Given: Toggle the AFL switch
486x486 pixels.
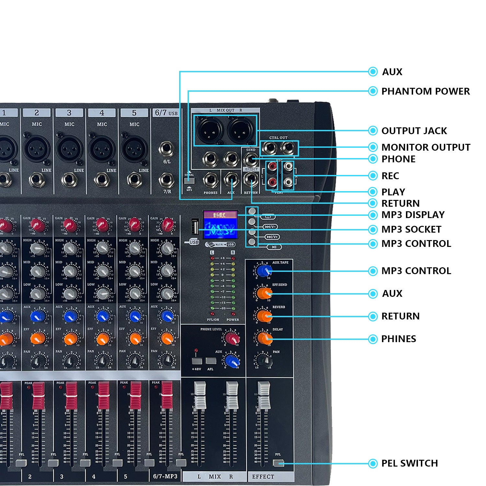Looking at the screenshot, I should (x=211, y=361).
